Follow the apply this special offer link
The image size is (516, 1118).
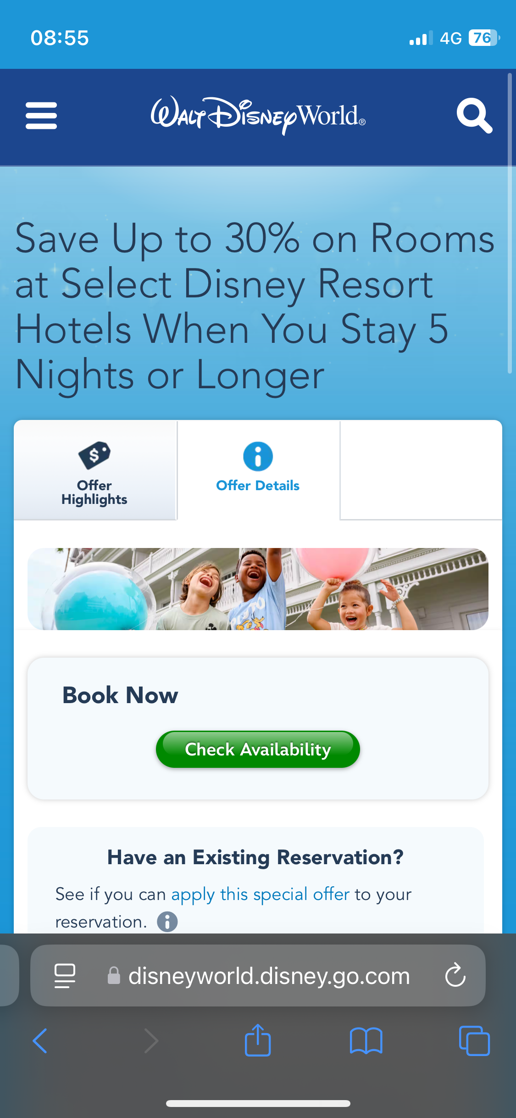(261, 894)
